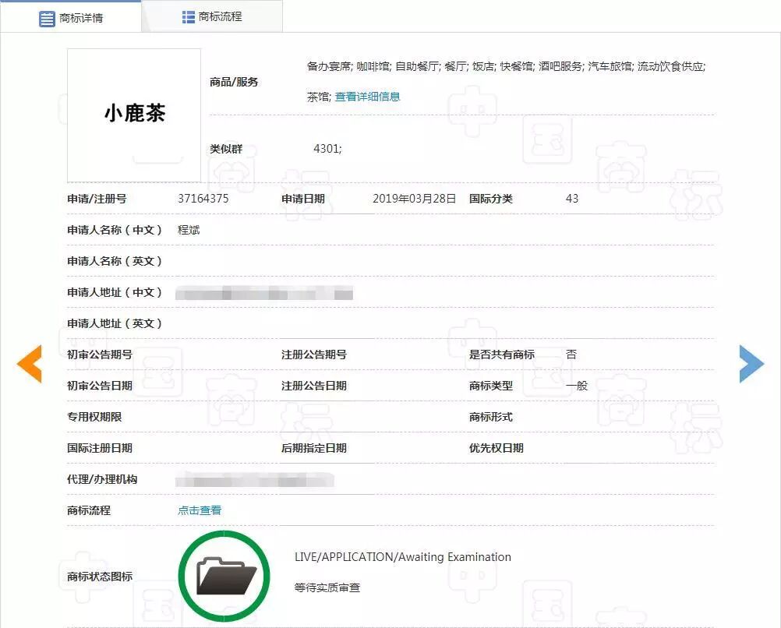This screenshot has width=781, height=628.
Task: Select the 初审公告日期 label
Action: [100, 386]
